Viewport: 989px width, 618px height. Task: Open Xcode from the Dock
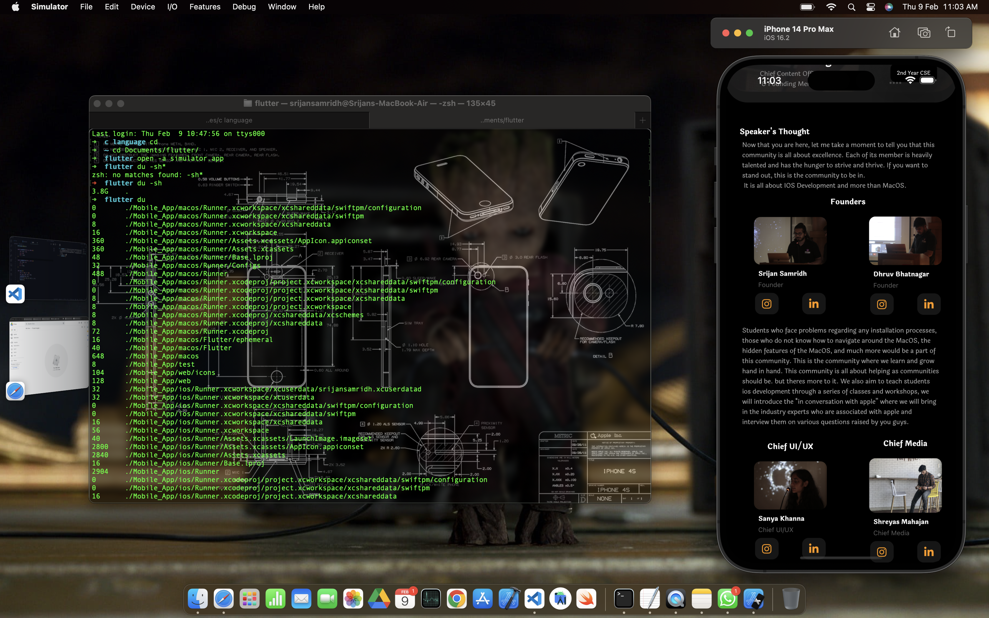pos(508,599)
